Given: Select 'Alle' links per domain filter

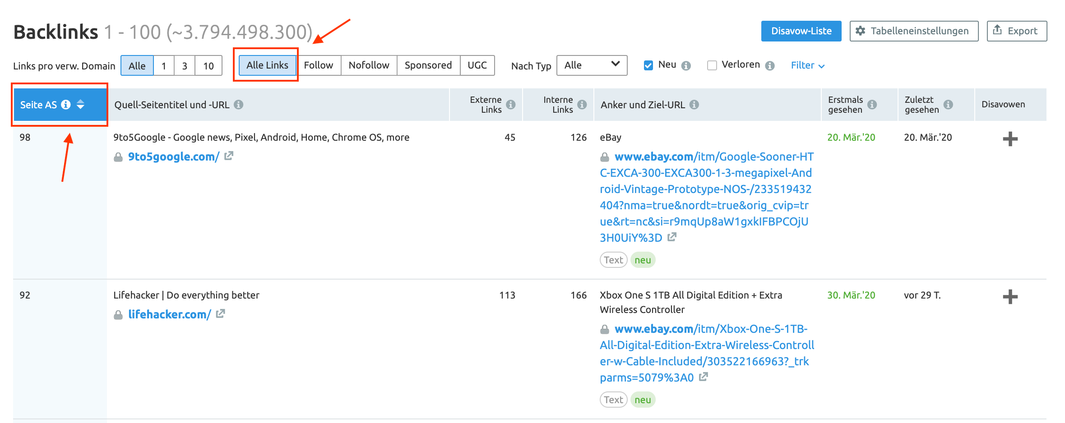Looking at the screenshot, I should pos(137,66).
